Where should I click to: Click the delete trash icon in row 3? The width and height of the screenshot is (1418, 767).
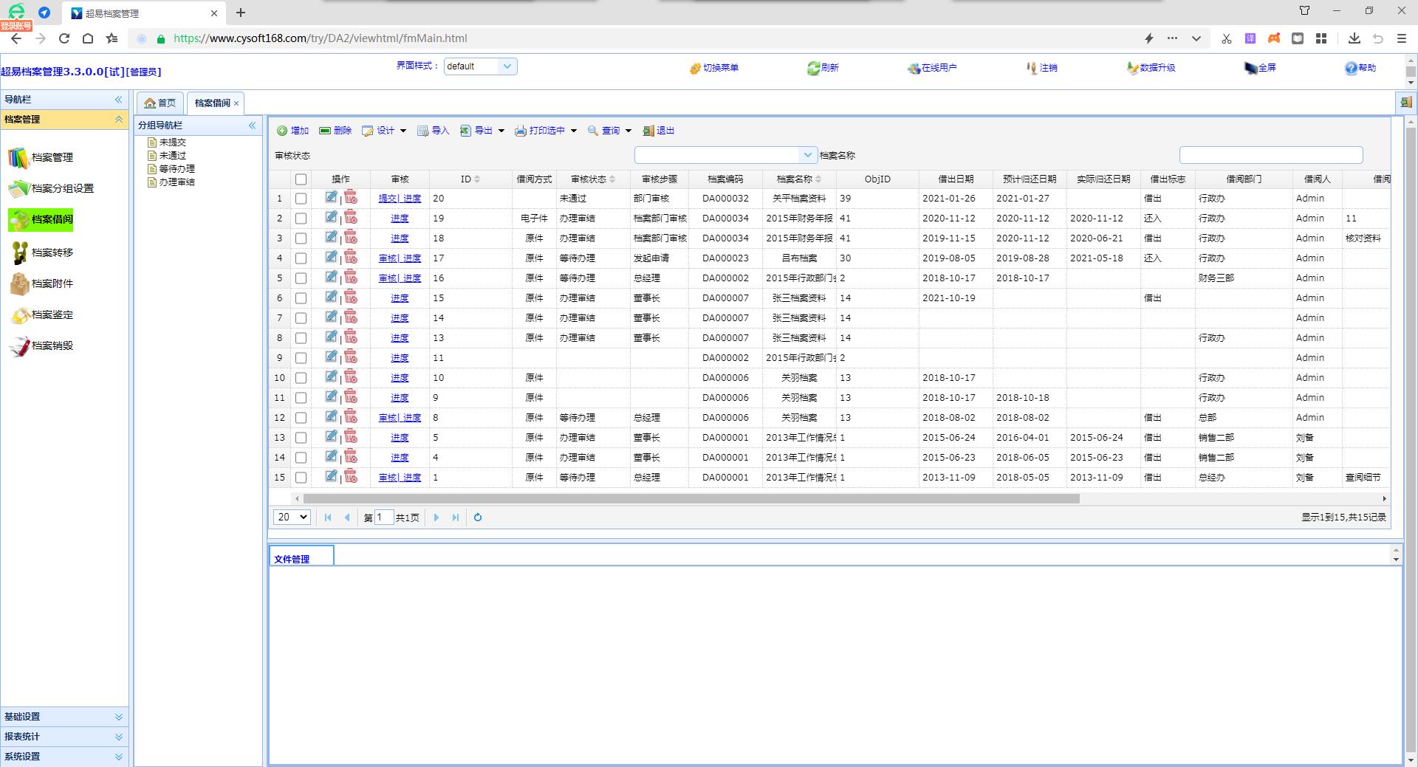tap(351, 238)
